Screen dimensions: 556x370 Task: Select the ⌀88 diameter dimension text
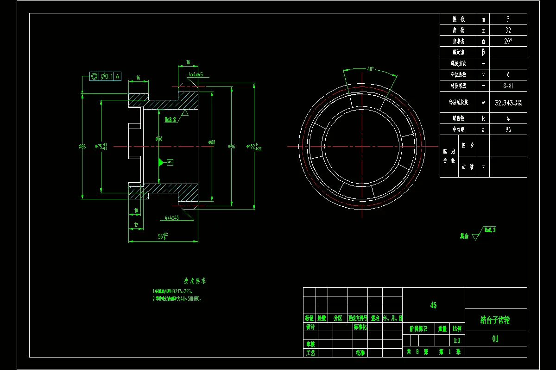click(212, 142)
